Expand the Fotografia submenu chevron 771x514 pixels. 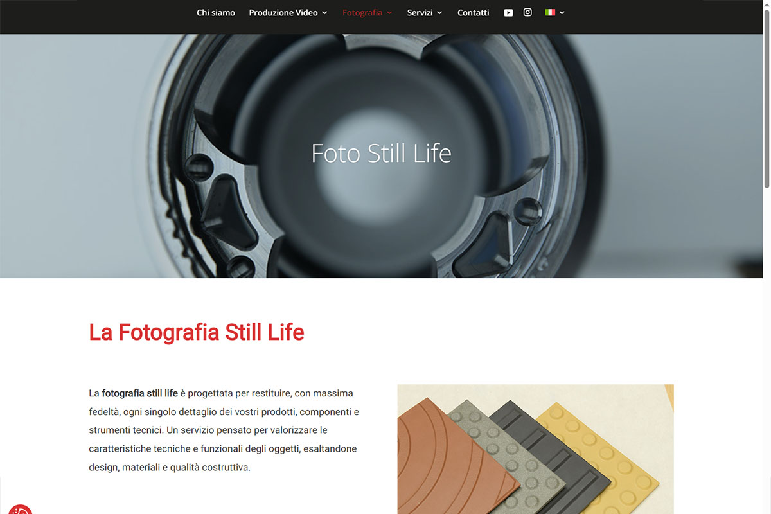389,13
